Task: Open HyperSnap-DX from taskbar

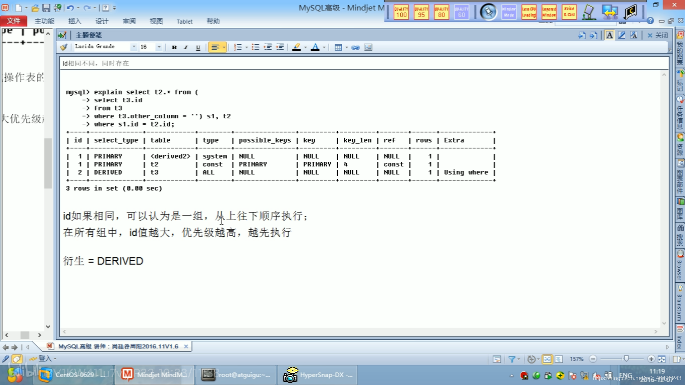Action: pyautogui.click(x=318, y=375)
